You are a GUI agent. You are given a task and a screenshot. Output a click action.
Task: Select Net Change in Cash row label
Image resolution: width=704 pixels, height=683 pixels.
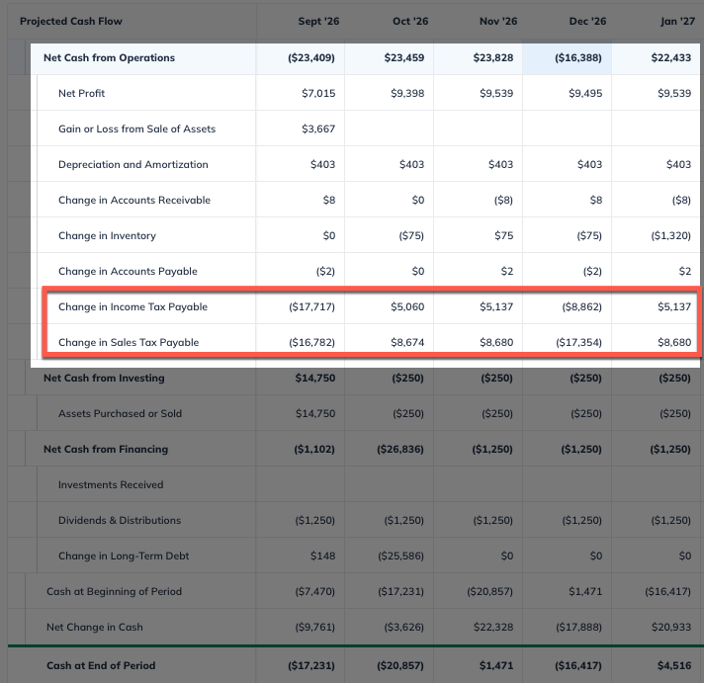click(95, 627)
